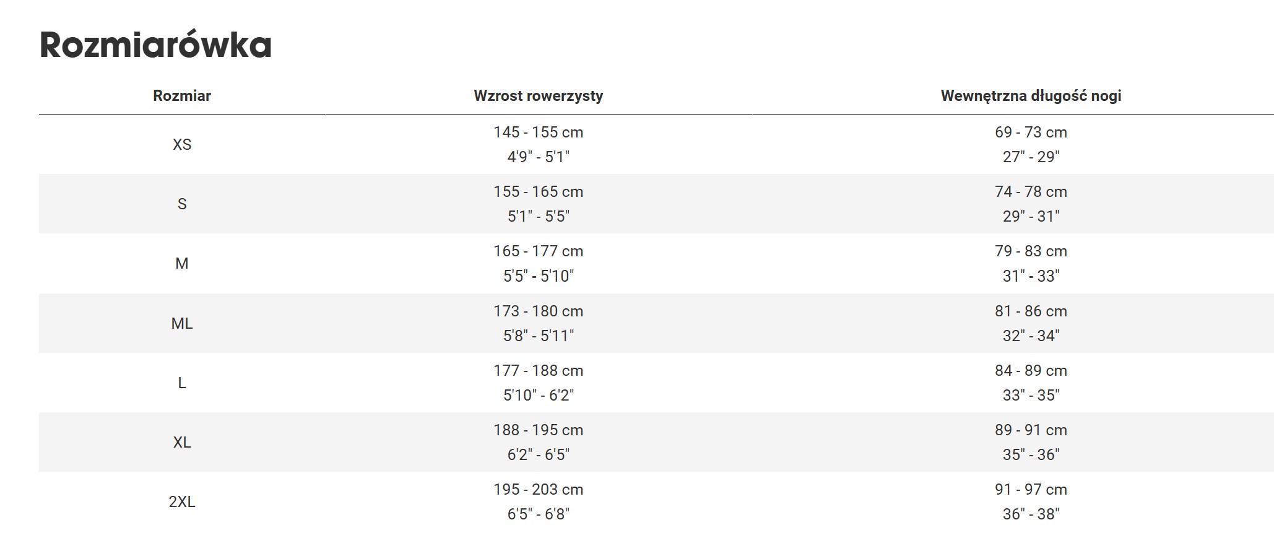Viewport: 1274px width, 551px height.
Task: Click the S size row label
Action: pyautogui.click(x=182, y=204)
